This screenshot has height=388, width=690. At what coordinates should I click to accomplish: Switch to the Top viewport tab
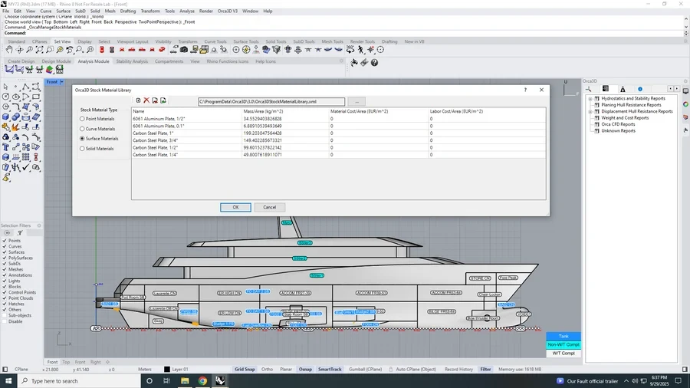tap(66, 362)
